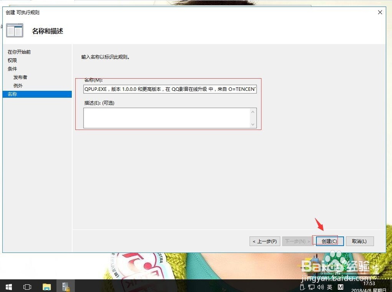Click inside the 名称(M) name field
Image resolution: width=392 pixels, height=292 pixels.
click(x=169, y=89)
